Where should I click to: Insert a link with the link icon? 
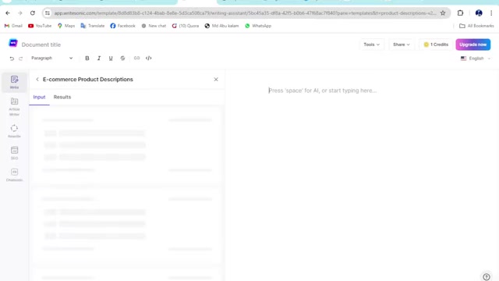point(136,58)
